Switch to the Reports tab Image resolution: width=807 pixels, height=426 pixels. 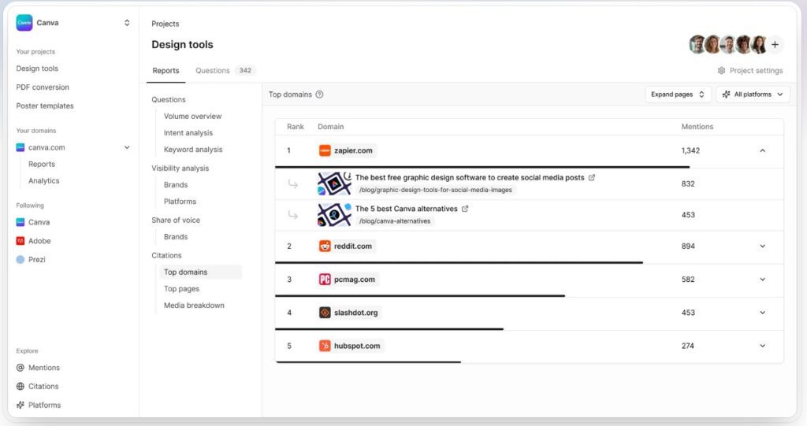pos(165,71)
